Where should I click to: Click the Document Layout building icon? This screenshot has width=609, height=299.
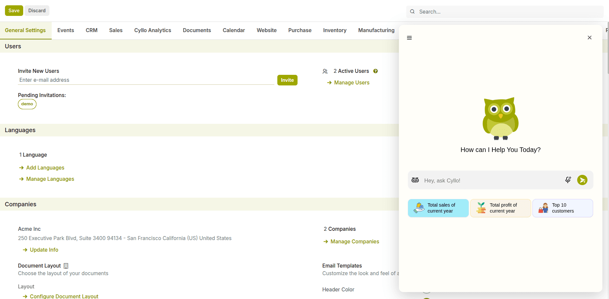[66, 266]
